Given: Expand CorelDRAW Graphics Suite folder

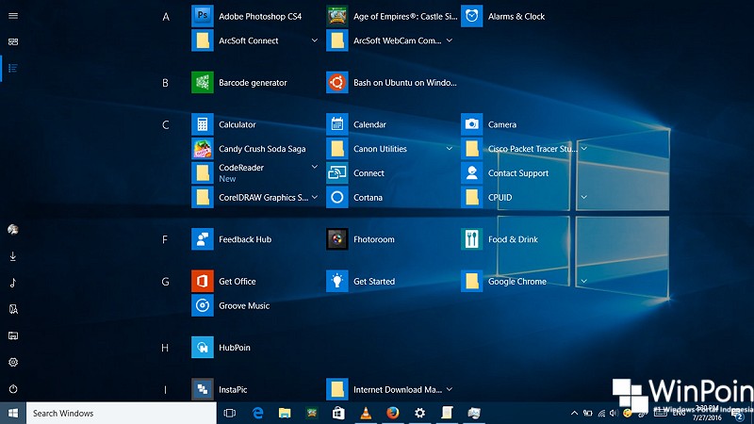Looking at the screenshot, I should pos(315,197).
